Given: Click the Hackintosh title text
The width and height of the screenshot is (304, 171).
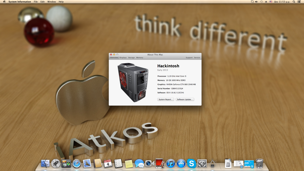Looking at the screenshot, I should coord(168,66).
